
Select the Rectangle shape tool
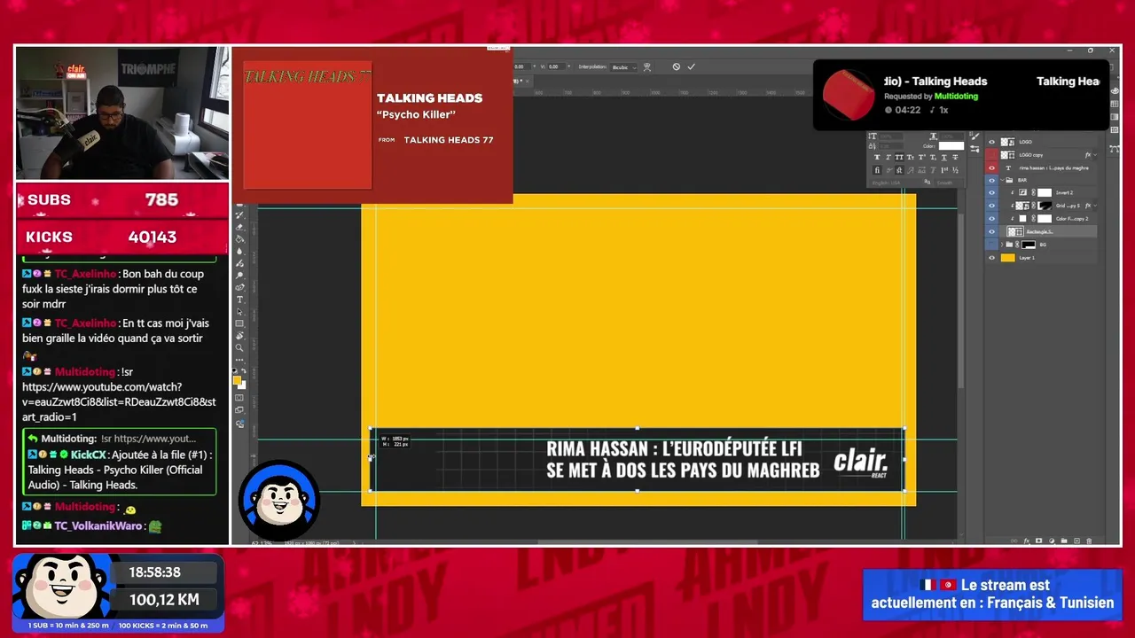tap(239, 323)
